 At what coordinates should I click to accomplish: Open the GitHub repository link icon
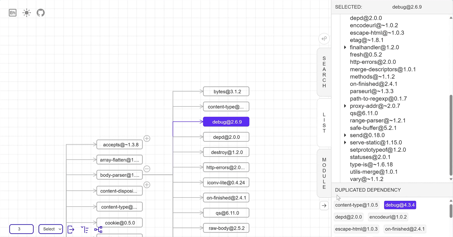41,13
